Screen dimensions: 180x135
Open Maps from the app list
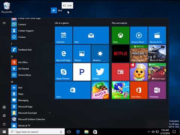pos(31,94)
